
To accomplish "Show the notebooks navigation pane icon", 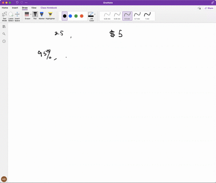I will pos(4,27).
